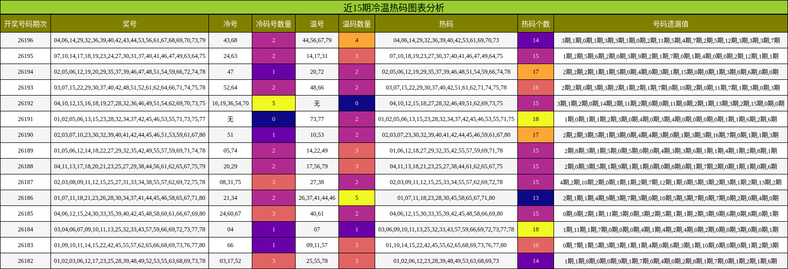Click warm numbers cell 26,37,41,44,46
The width and height of the screenshot is (788, 269).
click(317, 198)
